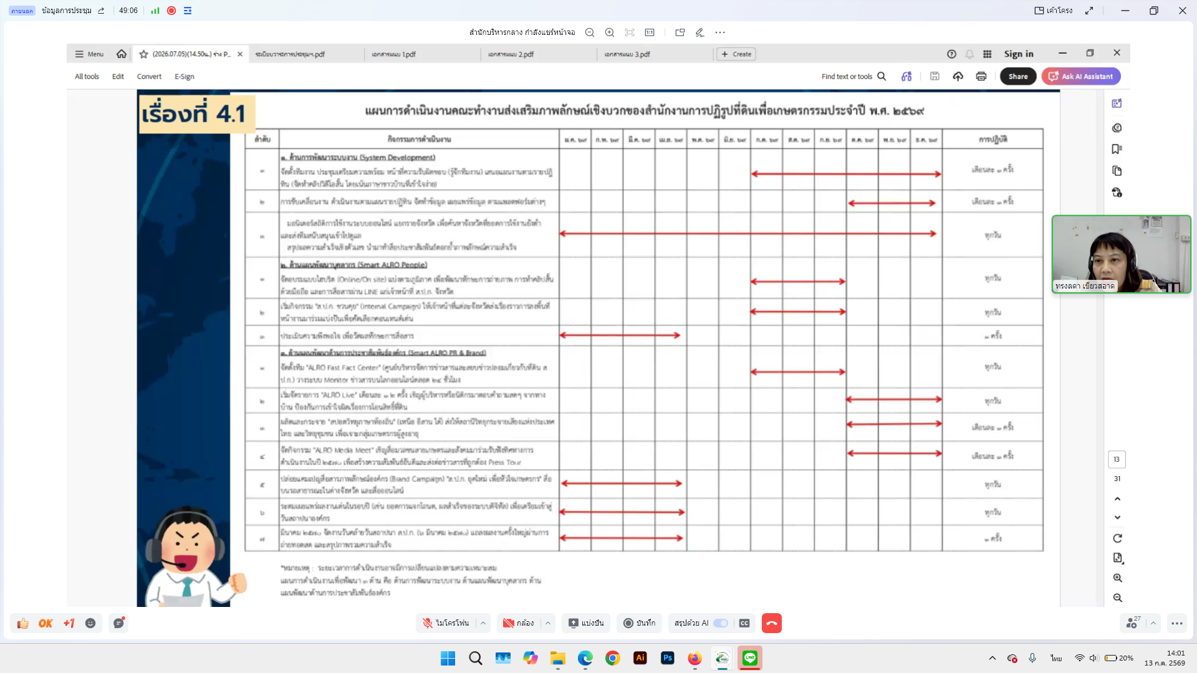Turn on the กล้อง camera button
This screenshot has height=673, width=1197.
519,623
